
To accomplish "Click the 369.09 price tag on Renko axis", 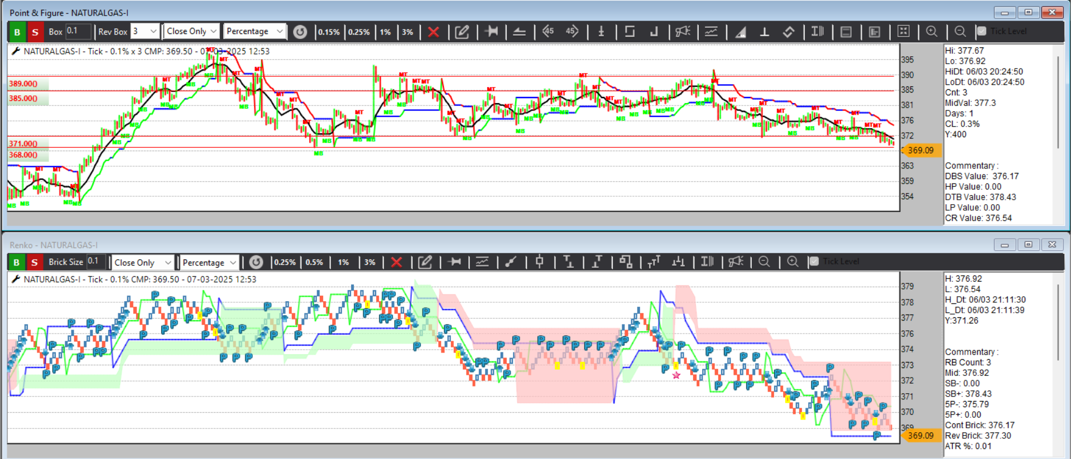I will pyautogui.click(x=920, y=436).
